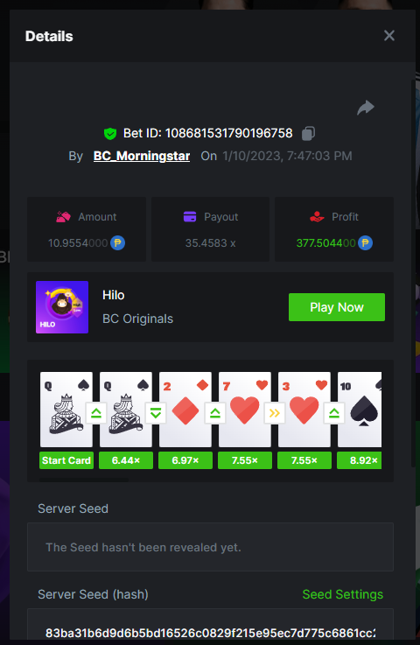
Task: Click the Profit hand icon
Action: click(x=317, y=216)
